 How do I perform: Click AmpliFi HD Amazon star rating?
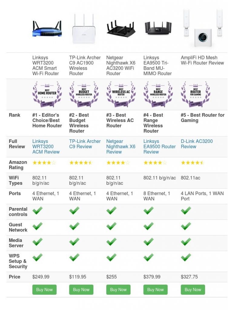(x=192, y=163)
